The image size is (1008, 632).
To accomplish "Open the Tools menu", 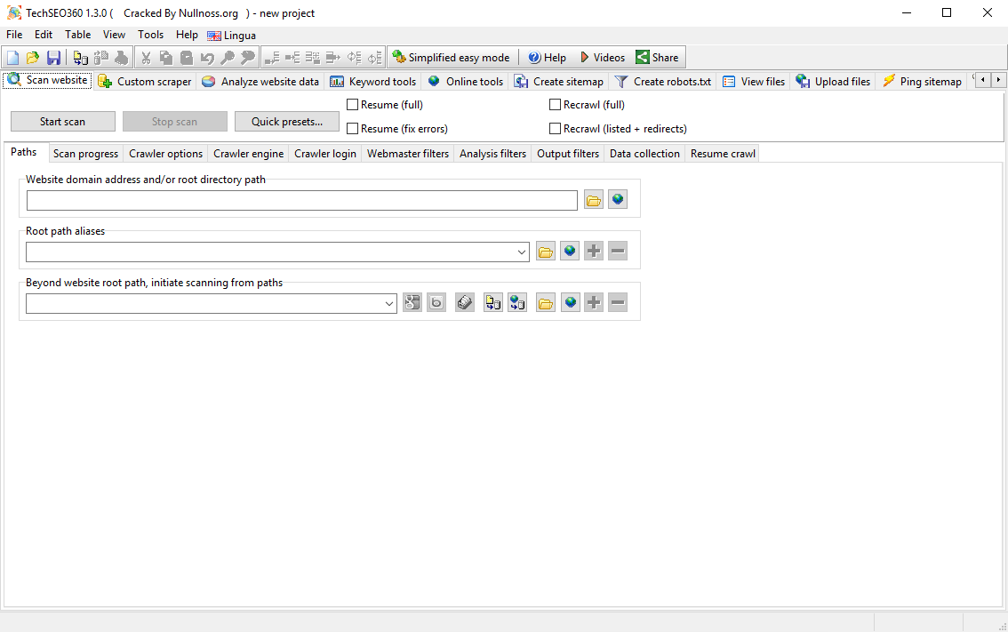I will [x=151, y=35].
